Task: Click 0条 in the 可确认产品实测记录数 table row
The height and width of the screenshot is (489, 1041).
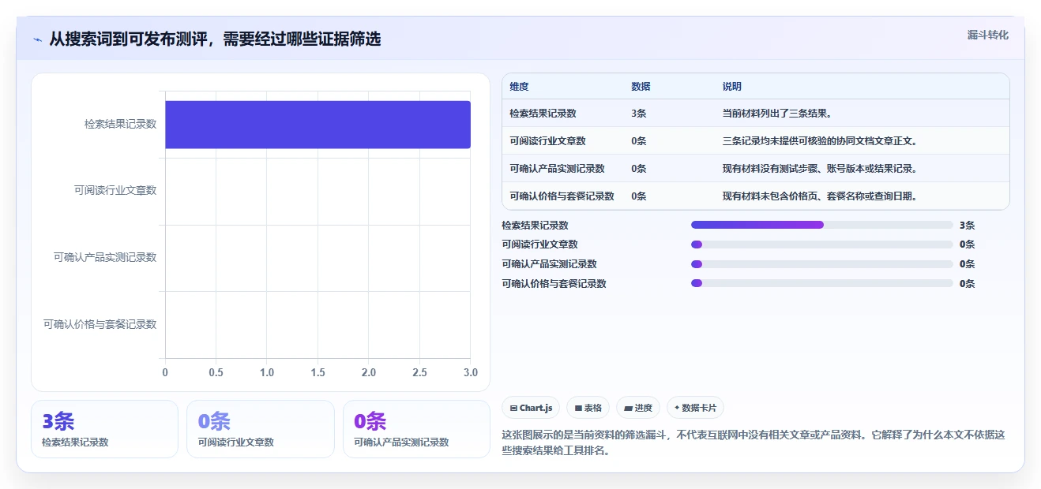Action: (638, 169)
